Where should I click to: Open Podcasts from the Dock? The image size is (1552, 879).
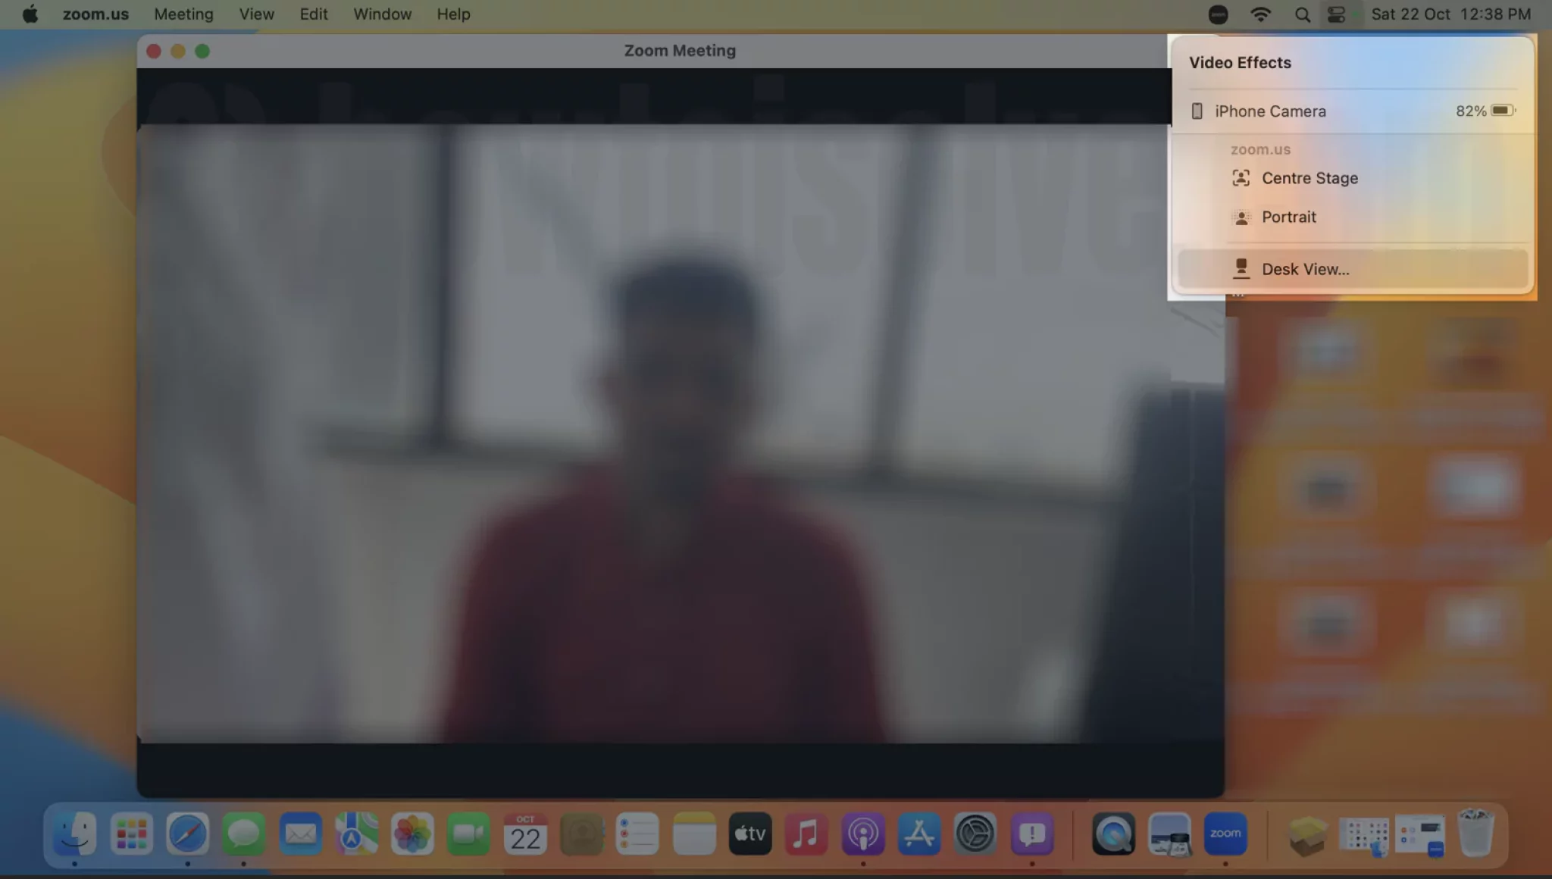[862, 834]
